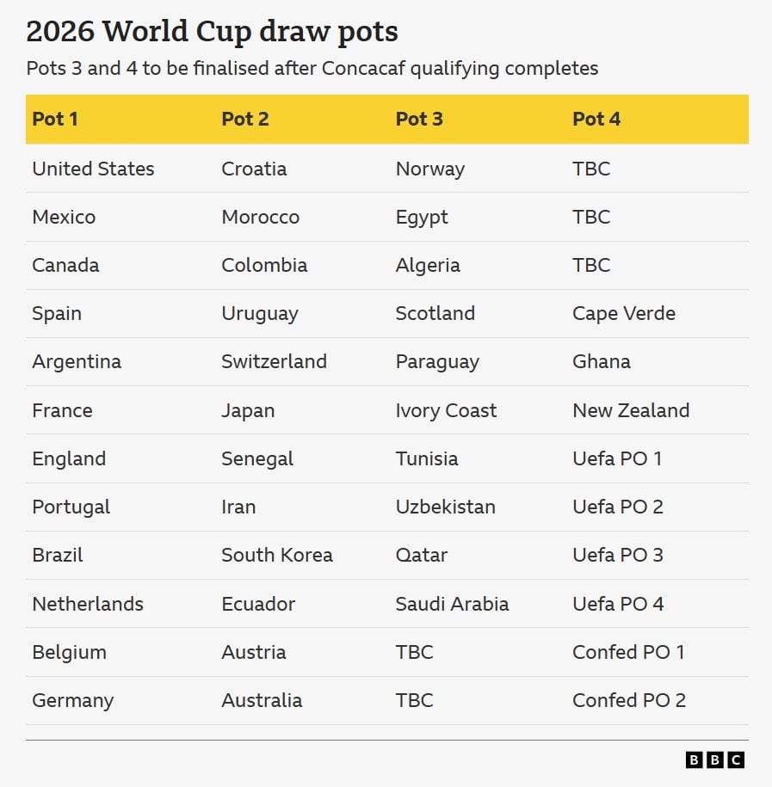Click the Confed PO 2 entry

[x=629, y=700]
